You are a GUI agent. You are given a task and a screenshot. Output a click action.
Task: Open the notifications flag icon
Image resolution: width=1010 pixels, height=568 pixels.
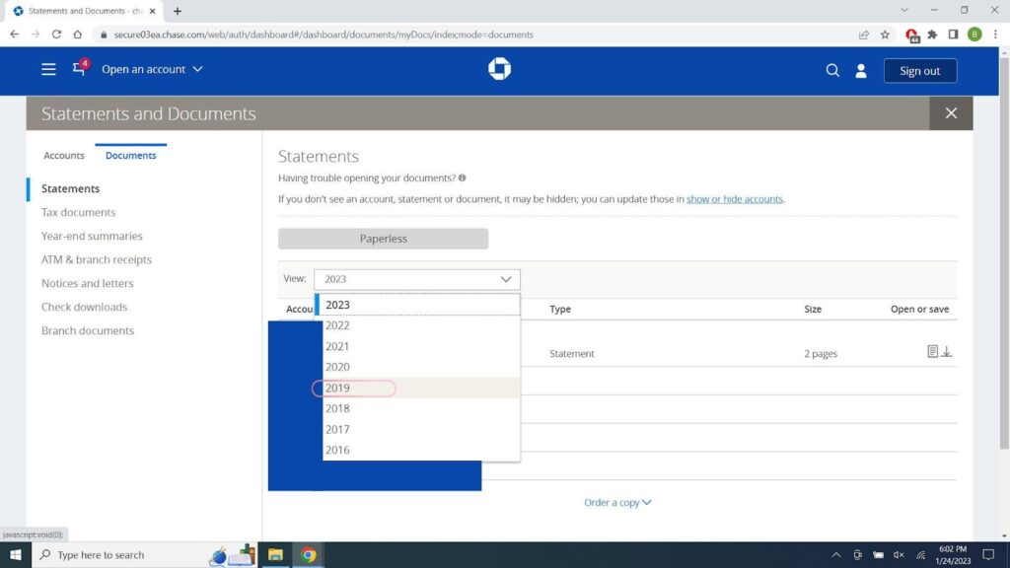[79, 70]
